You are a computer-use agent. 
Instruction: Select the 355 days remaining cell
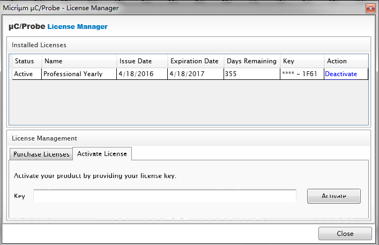pyautogui.click(x=252, y=73)
